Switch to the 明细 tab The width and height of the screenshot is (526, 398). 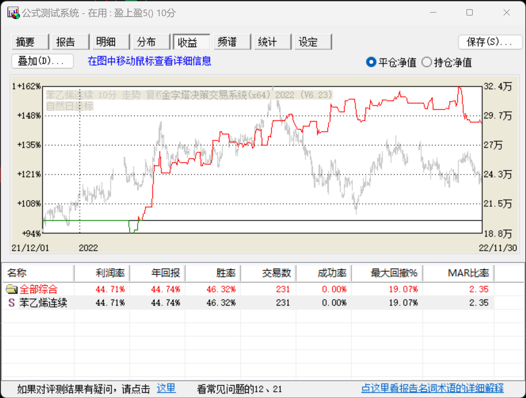click(111, 42)
